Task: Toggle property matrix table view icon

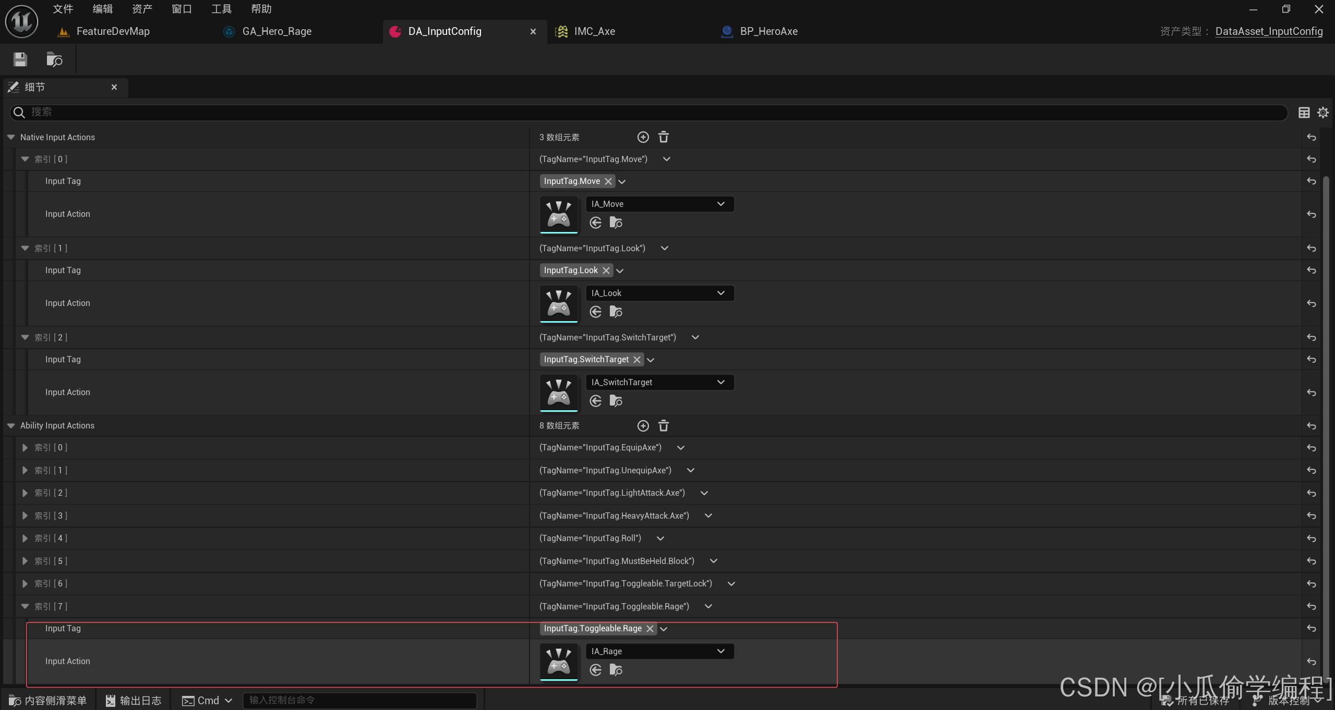Action: pyautogui.click(x=1304, y=113)
